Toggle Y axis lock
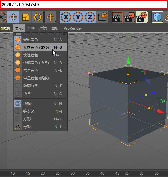 click(78, 17)
